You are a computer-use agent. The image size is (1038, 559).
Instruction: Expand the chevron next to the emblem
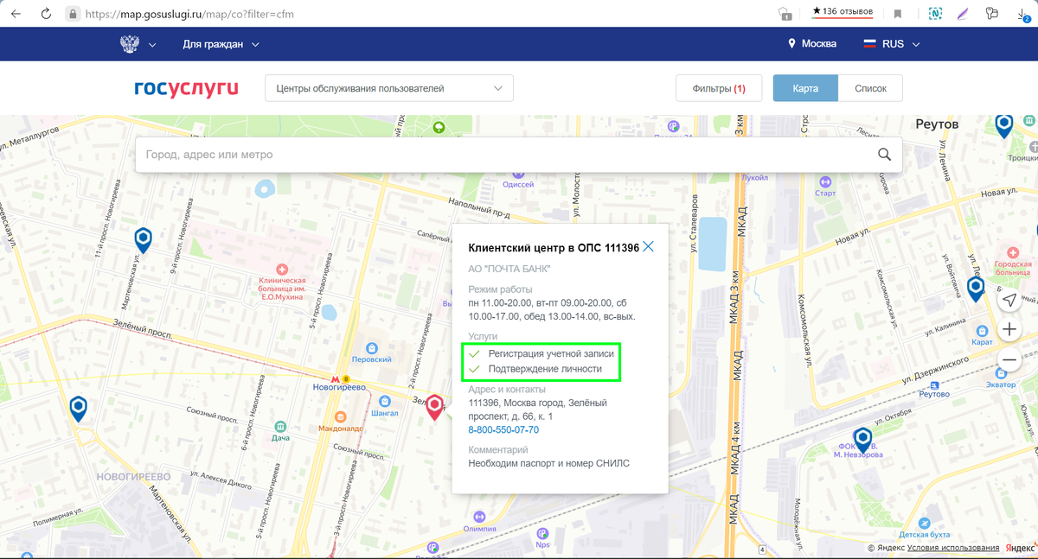pyautogui.click(x=152, y=45)
